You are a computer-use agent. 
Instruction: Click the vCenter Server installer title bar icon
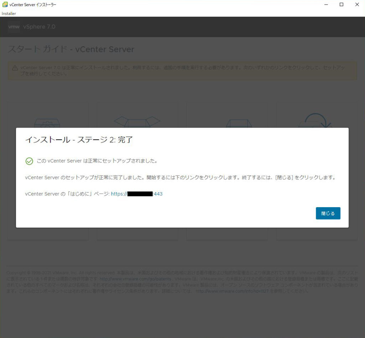click(x=5, y=4)
